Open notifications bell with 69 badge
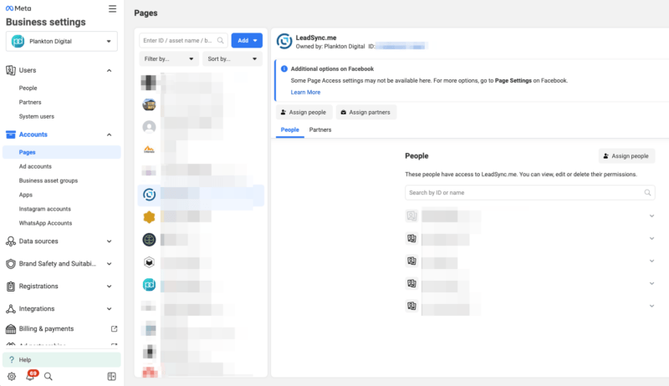 [x=30, y=377]
